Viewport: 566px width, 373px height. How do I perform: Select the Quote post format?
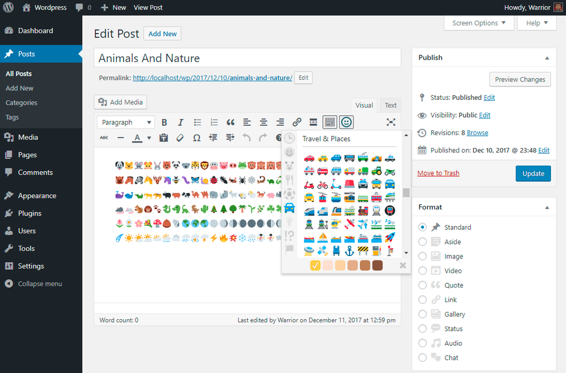pos(422,285)
